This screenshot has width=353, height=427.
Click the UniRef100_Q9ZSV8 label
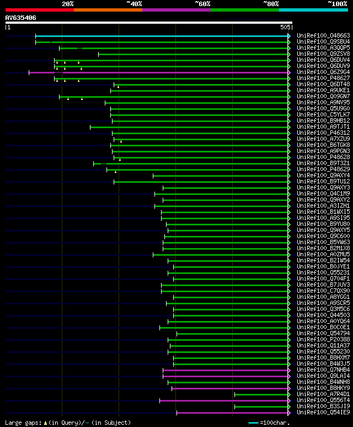(323, 54)
